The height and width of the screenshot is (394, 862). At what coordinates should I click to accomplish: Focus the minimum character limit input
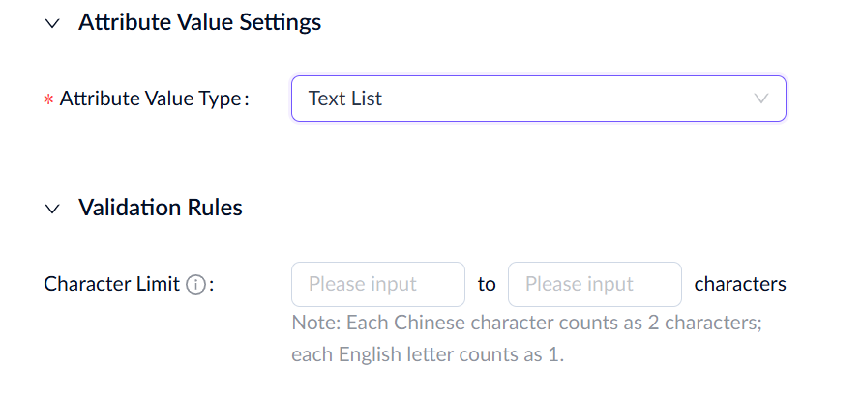pos(377,285)
